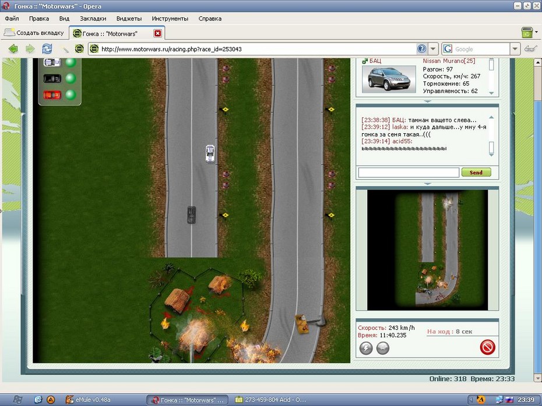Reload the page with the refresh icon
This screenshot has height=406, width=542.
click(47, 49)
